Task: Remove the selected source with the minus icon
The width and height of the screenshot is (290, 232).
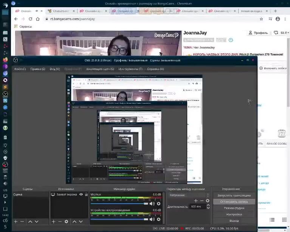Action: pos(60,221)
